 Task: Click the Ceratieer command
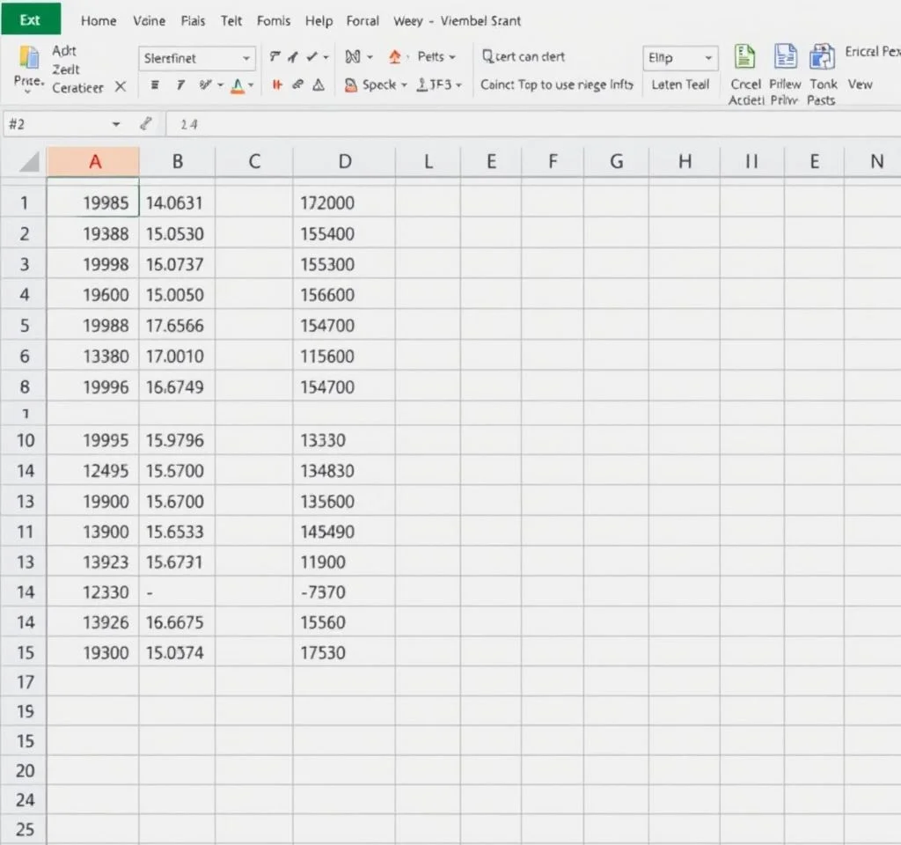[77, 87]
